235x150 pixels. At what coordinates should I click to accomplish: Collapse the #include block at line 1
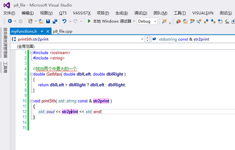[x=31, y=53]
